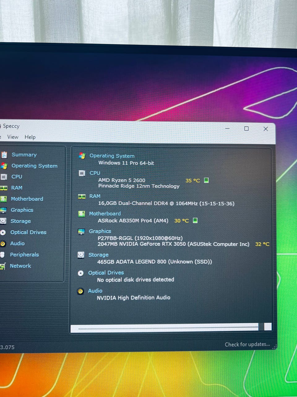This screenshot has width=297, height=397.
Task: Click the Windows flag icon beside Operating System heading
Action: point(82,156)
